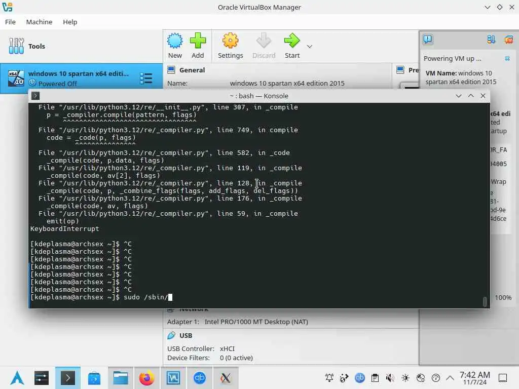Click the Discard saved state icon
The height and width of the screenshot is (389, 519).
tap(264, 46)
